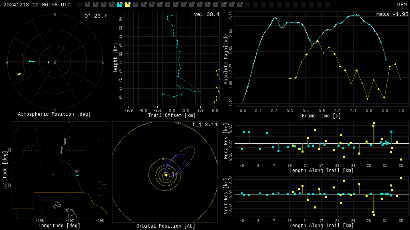Click the yellow Sun dot in orbit plot

tap(166, 175)
